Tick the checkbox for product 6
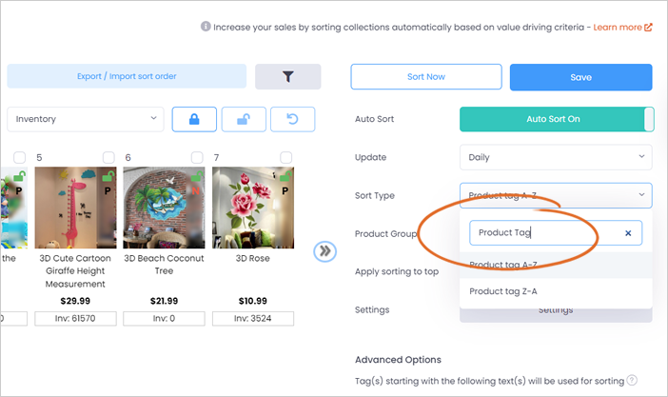Screen dimensions: 668x397 pyautogui.click(x=197, y=157)
